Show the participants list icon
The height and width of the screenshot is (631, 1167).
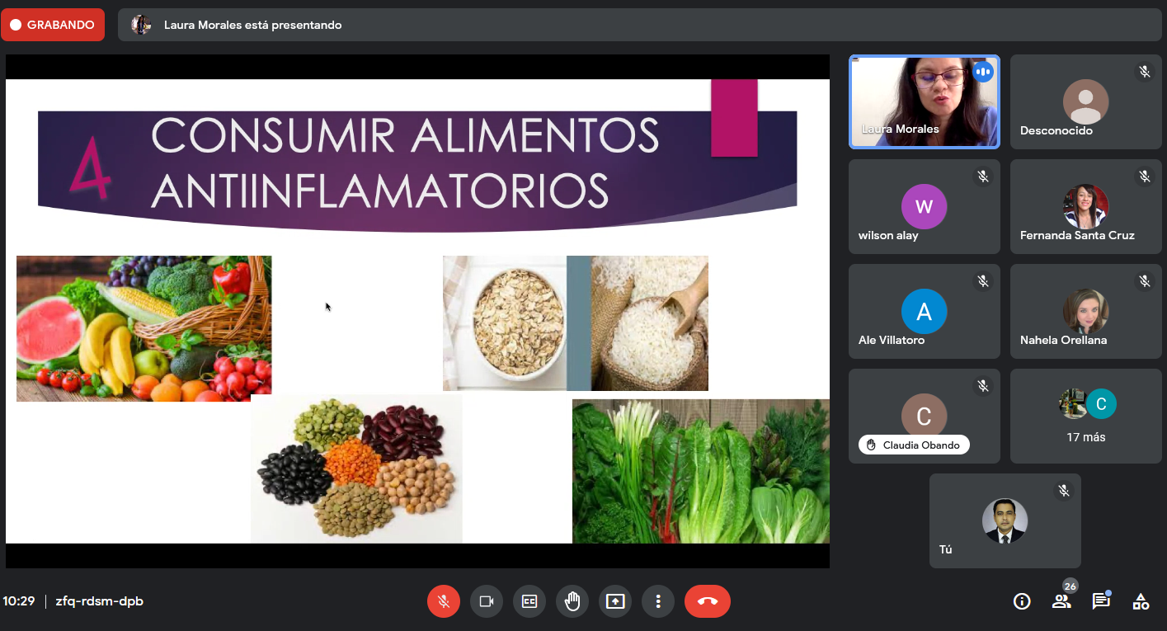pyautogui.click(x=1061, y=601)
